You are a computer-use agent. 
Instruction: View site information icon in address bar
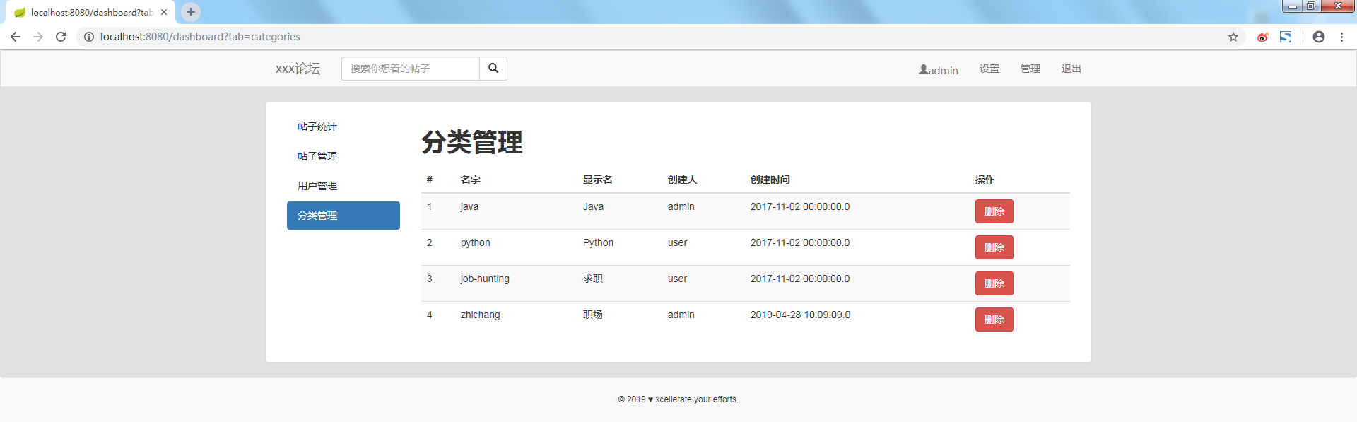89,37
